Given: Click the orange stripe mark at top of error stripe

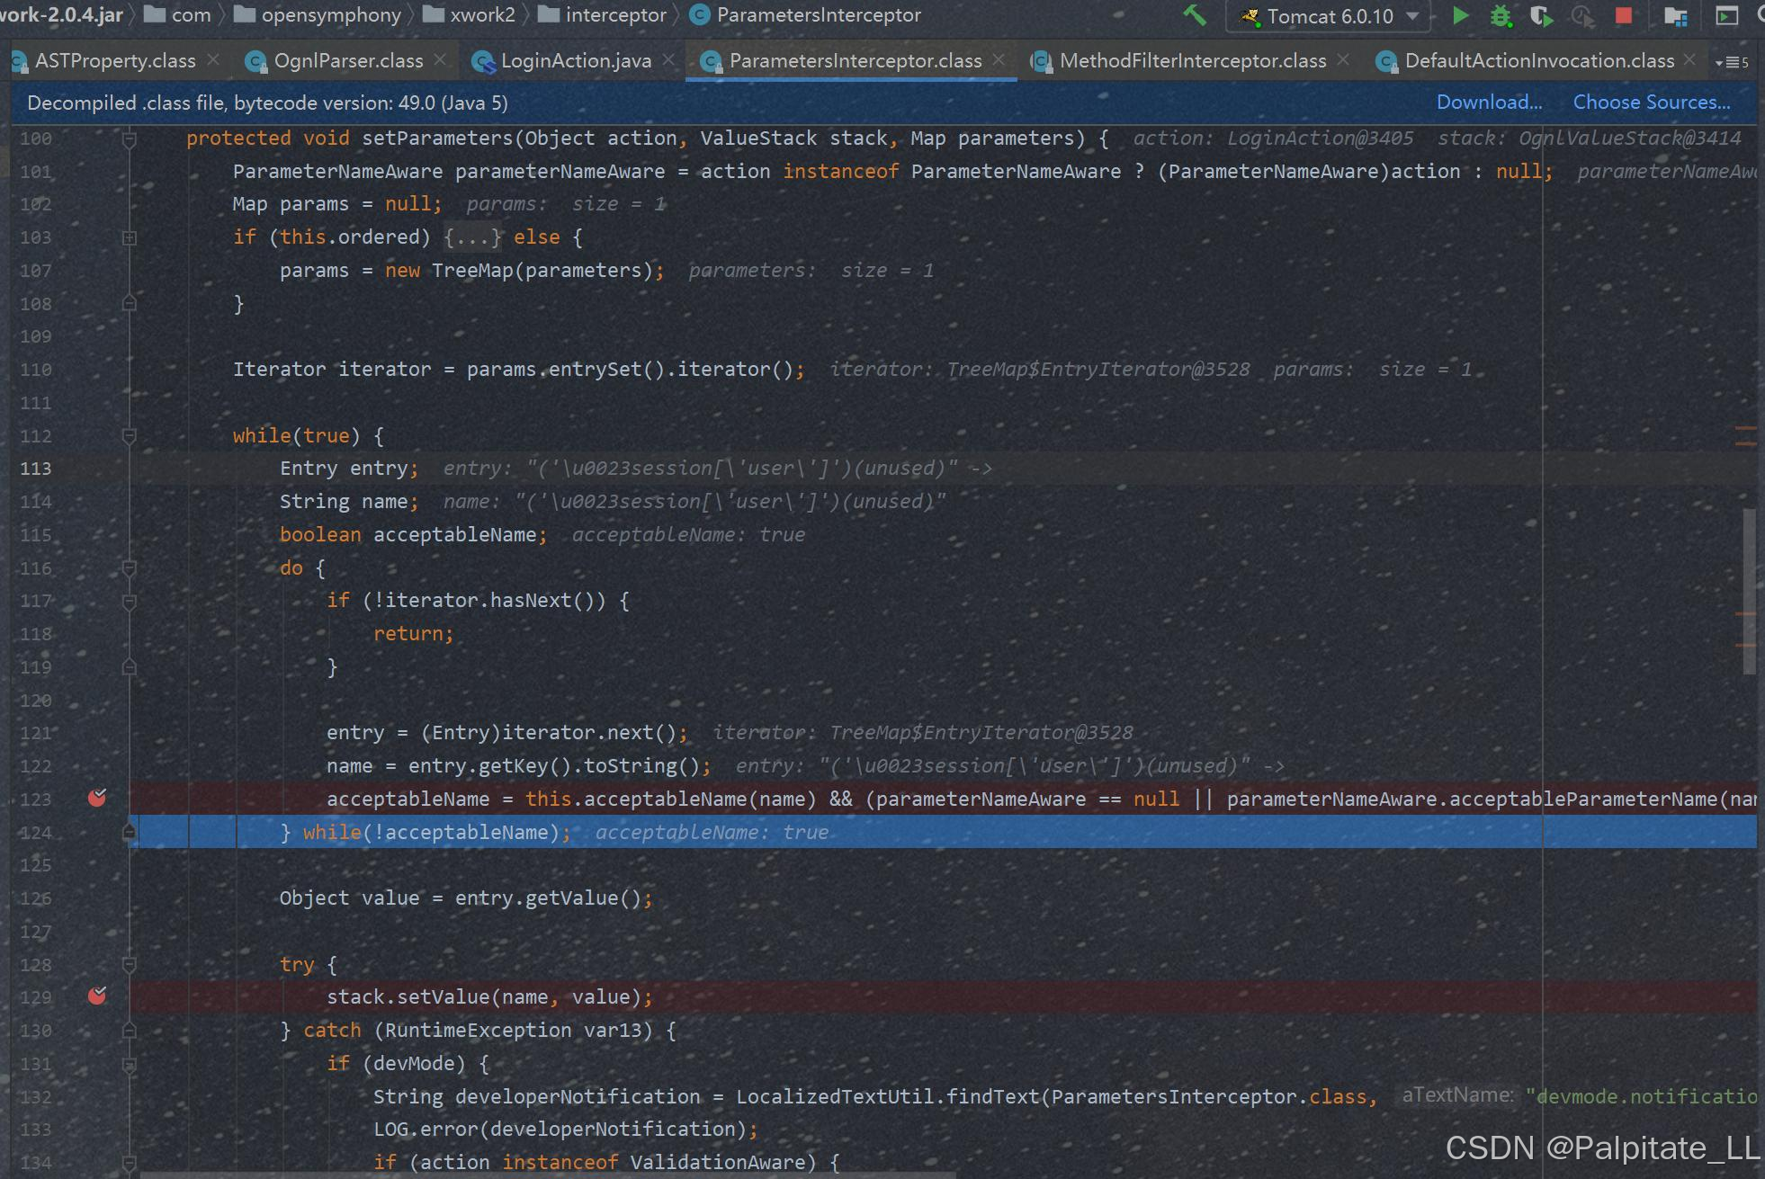Looking at the screenshot, I should tap(1745, 429).
